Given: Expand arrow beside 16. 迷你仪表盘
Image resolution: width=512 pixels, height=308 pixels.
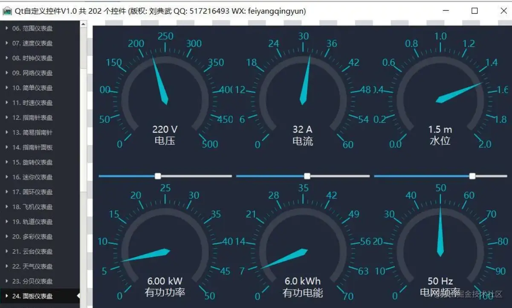Looking at the screenshot, I should tap(6, 177).
